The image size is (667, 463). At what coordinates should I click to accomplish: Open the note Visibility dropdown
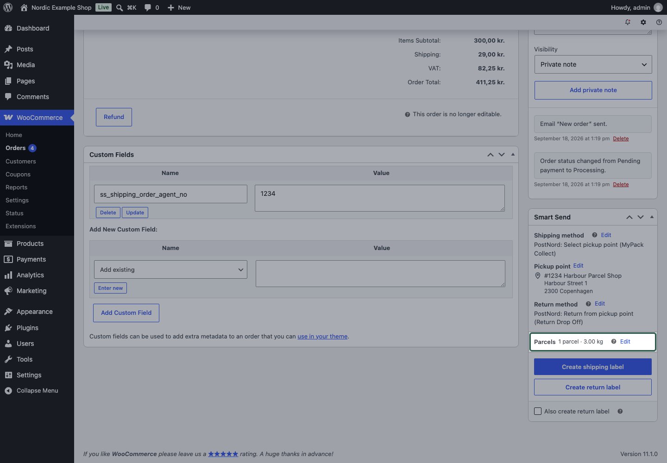coord(593,64)
